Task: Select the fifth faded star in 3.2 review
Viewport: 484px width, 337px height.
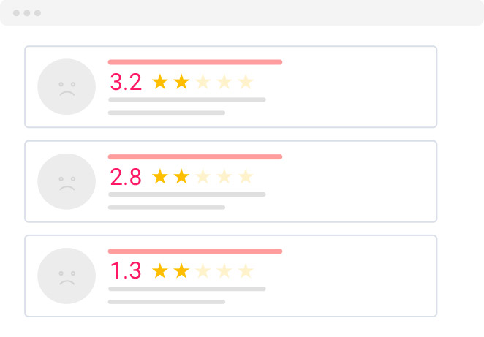Action: [x=246, y=82]
